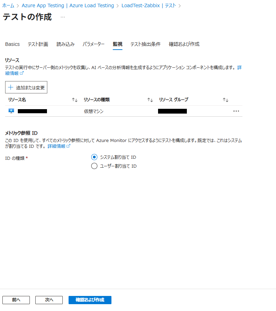
Task: Select the システム割り当て ID radio button
Action: point(94,157)
